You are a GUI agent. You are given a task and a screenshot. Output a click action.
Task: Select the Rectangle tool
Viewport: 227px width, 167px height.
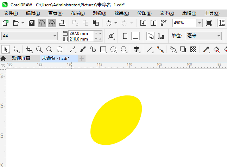103,49
